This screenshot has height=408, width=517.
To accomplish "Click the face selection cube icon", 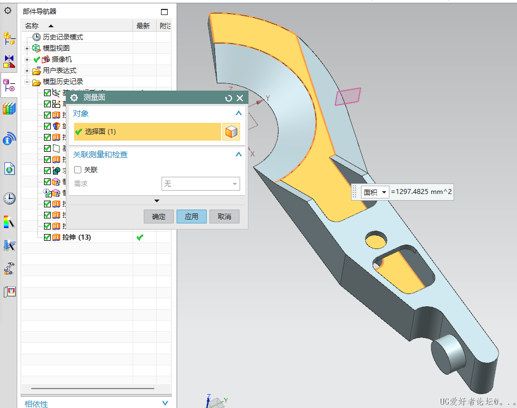I will click(231, 132).
